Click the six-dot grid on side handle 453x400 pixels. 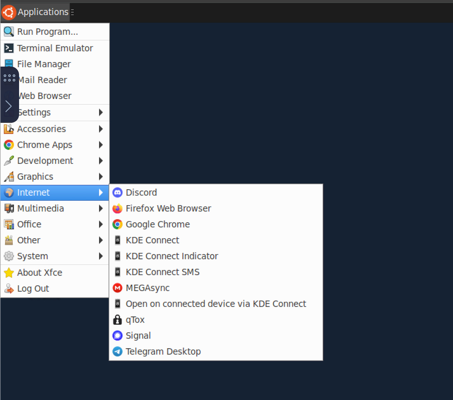(x=9, y=78)
